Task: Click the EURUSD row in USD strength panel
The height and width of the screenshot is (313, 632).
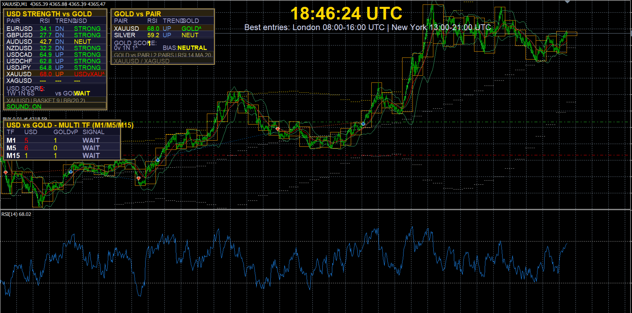Action: pyautogui.click(x=55, y=29)
